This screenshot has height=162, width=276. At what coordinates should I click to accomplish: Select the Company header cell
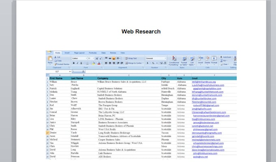click(129, 78)
